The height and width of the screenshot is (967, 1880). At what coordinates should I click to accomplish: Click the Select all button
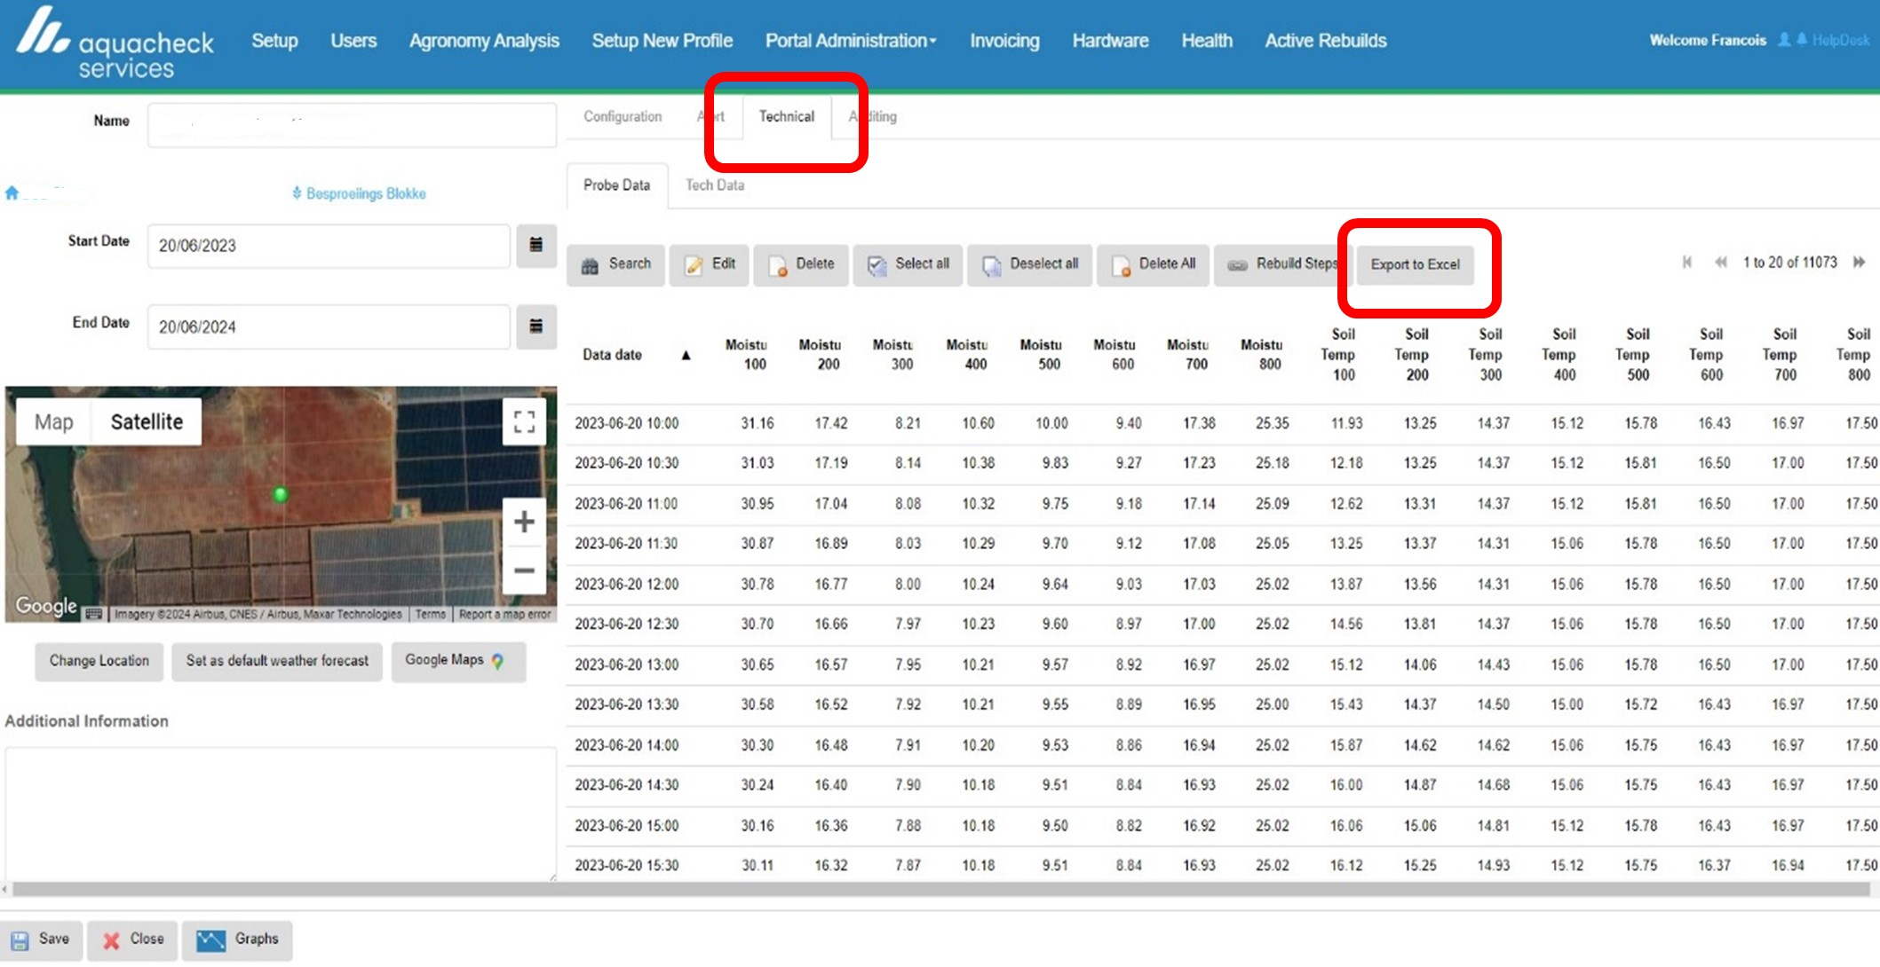pos(908,264)
